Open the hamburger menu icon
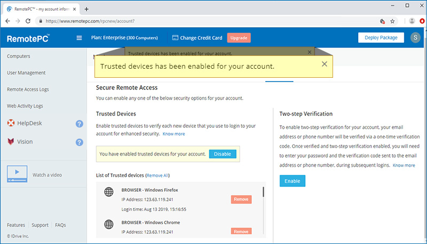The height and width of the screenshot is (244, 427). click(x=79, y=38)
